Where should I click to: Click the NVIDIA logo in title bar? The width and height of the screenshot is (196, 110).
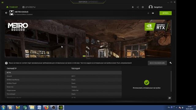click(2, 2)
